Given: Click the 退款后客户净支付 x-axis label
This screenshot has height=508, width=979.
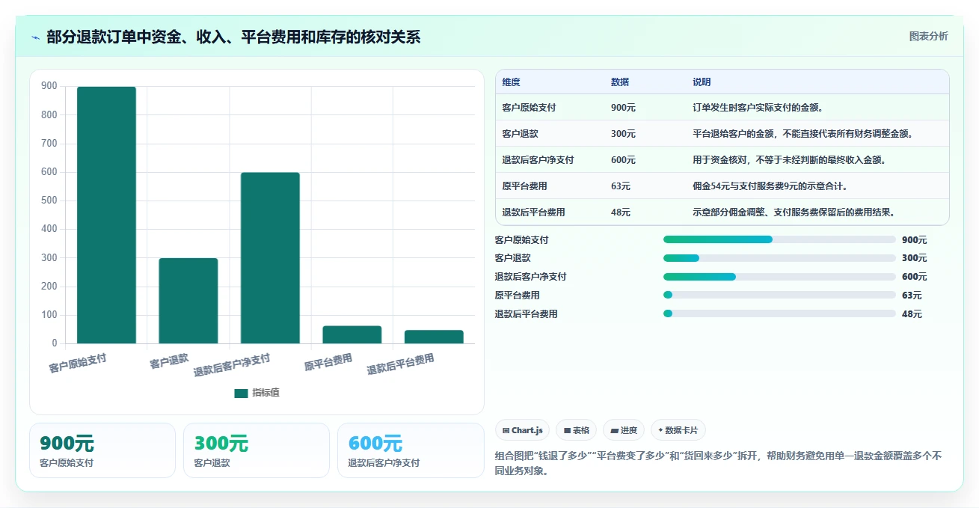Looking at the screenshot, I should point(232,365).
